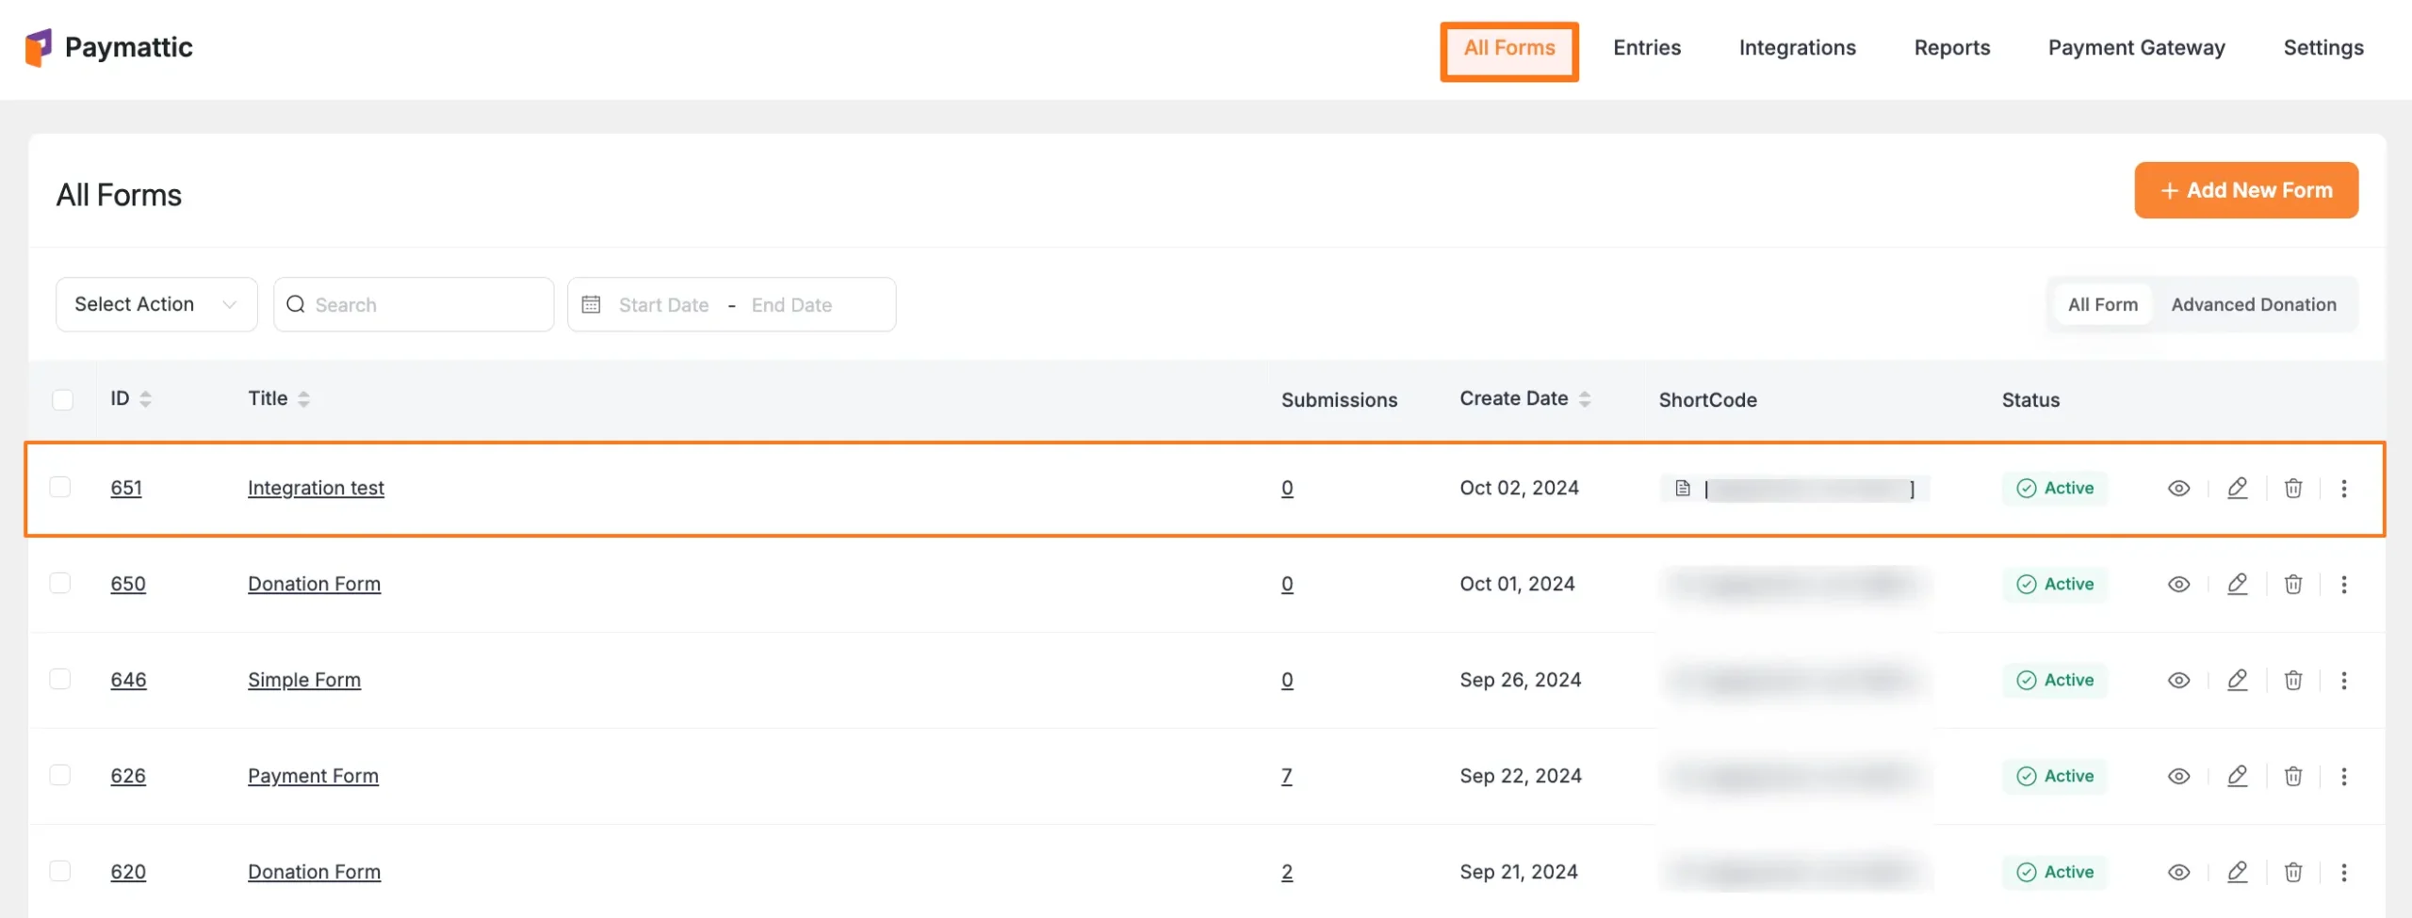Click the calendar icon in date filter

pyautogui.click(x=591, y=304)
